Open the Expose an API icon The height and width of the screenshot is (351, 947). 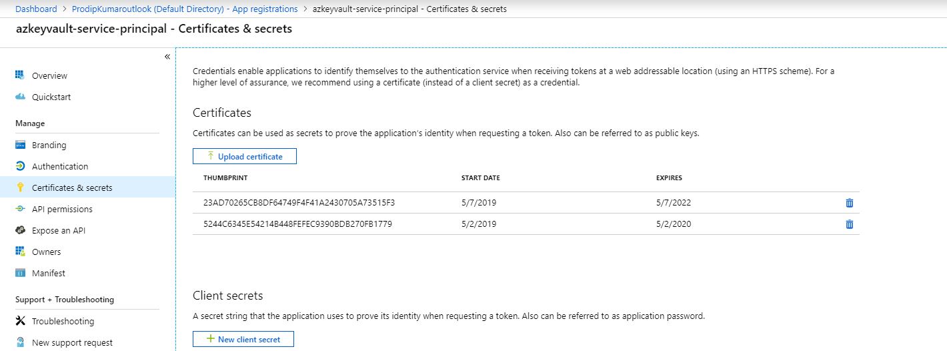point(20,230)
